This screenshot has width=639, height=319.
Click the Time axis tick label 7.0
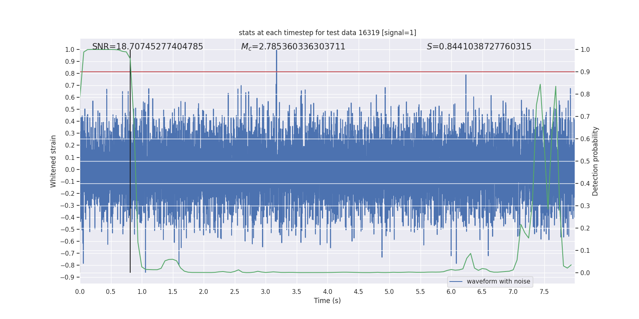click(513, 291)
